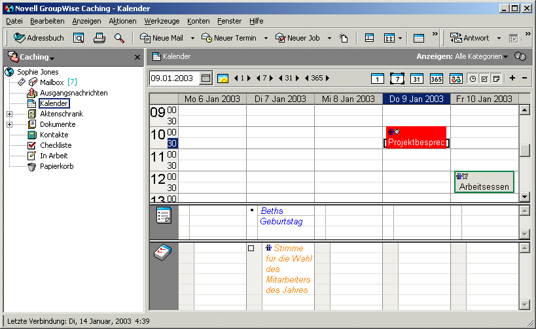The image size is (536, 329).
Task: Select the Ausgangsnachrichten folder
Action: click(x=73, y=93)
